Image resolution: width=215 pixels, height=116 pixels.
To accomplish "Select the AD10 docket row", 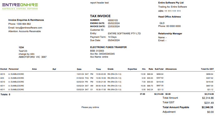I will [107, 82].
